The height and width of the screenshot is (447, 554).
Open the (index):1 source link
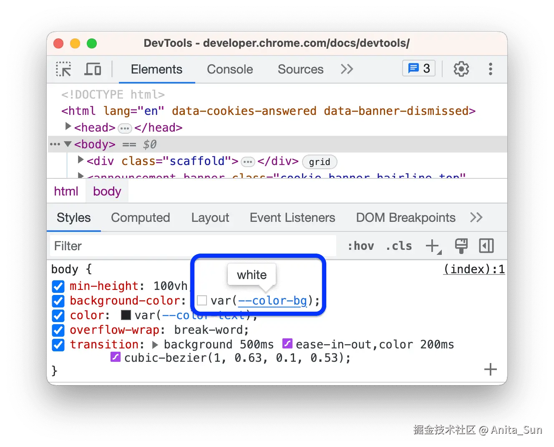[x=474, y=269]
